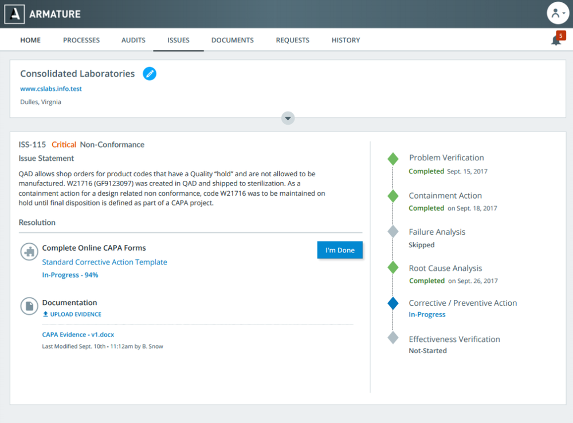The width and height of the screenshot is (573, 423).
Task: Open the user profile avatar menu
Action: (x=557, y=13)
